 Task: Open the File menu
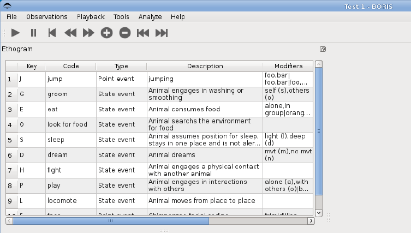tap(11, 17)
